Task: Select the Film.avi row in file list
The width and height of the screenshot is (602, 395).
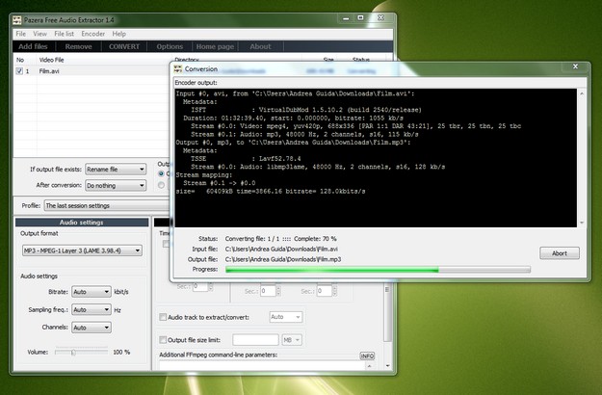Action: pyautogui.click(x=92, y=71)
